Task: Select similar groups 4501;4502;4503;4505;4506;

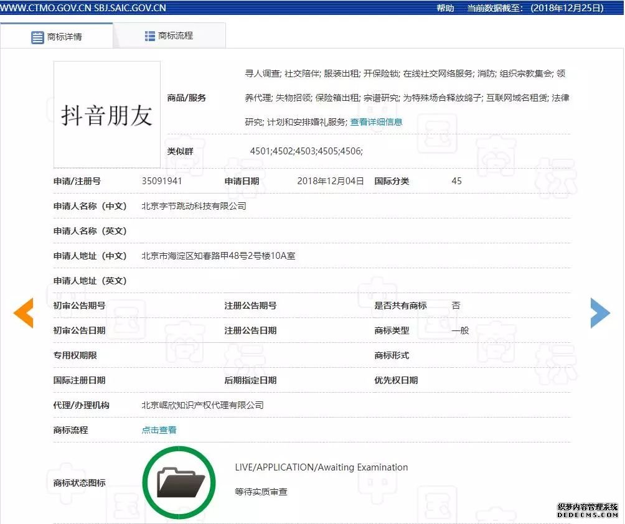Action: [x=306, y=151]
